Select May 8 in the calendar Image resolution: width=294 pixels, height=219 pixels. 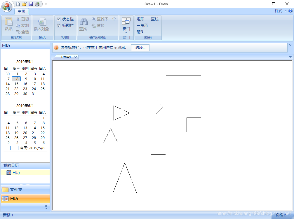tap(16, 79)
